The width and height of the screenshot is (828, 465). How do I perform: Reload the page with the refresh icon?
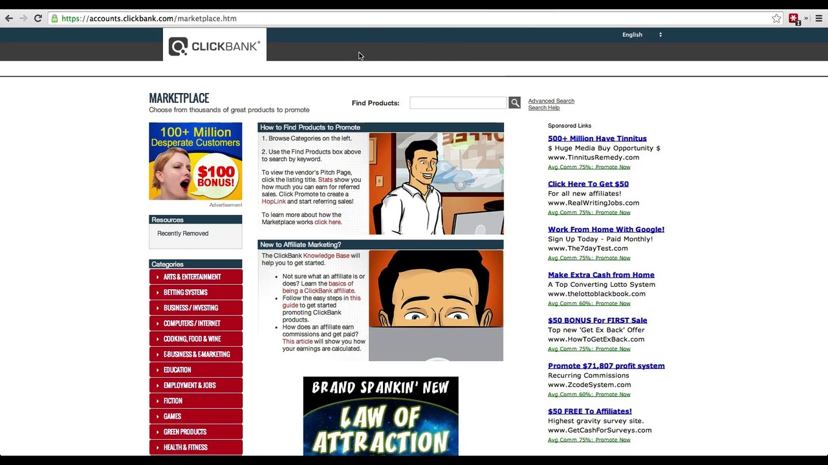pos(38,18)
